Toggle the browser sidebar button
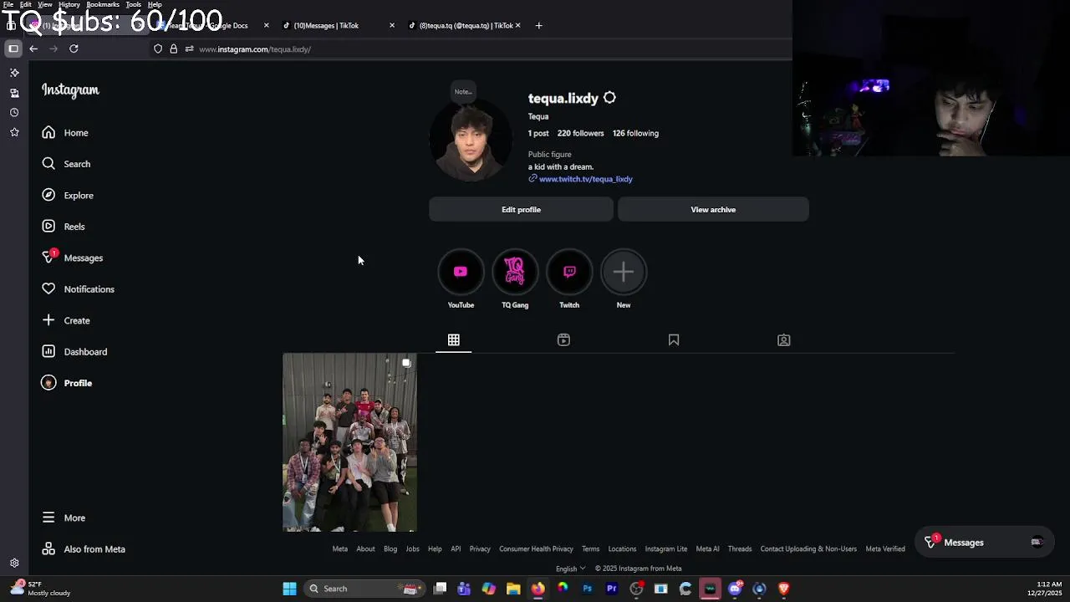 click(x=13, y=48)
